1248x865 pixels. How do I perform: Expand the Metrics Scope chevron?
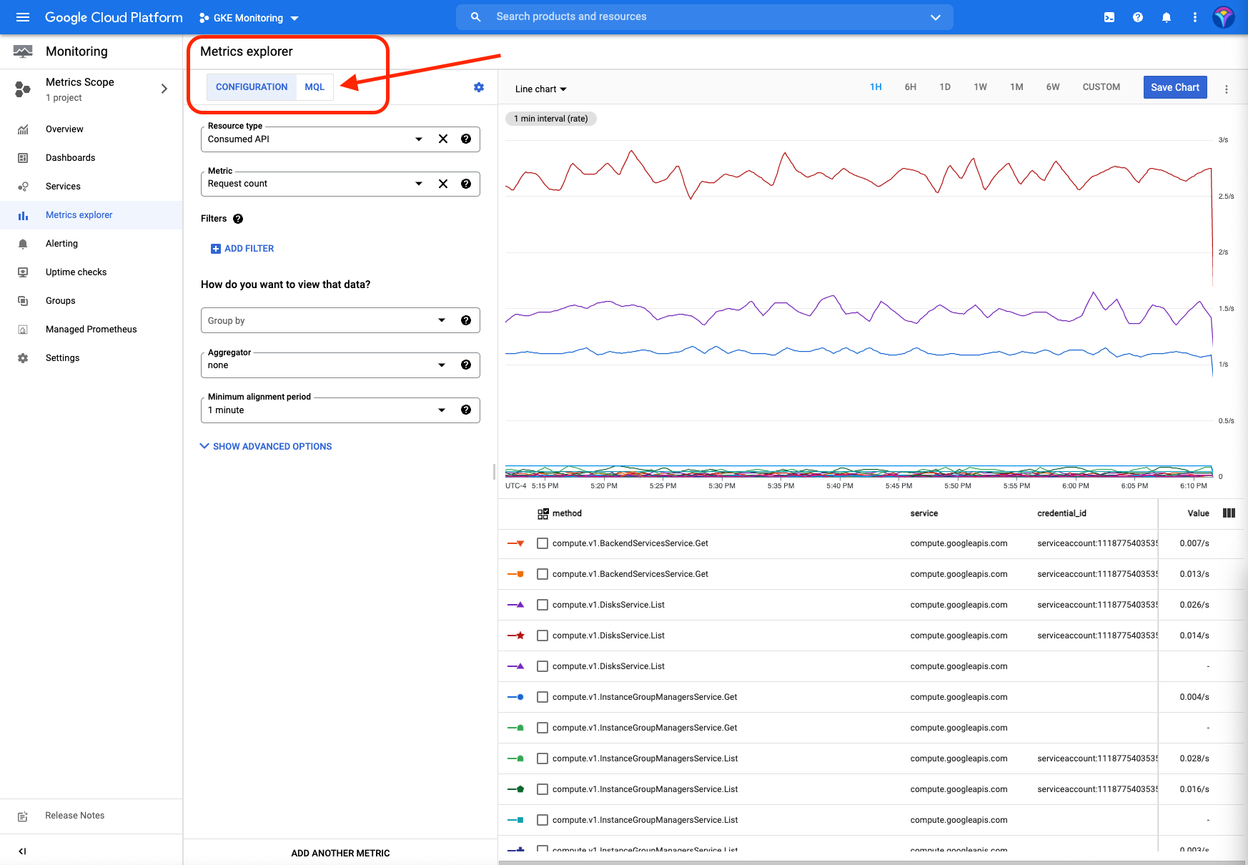[164, 89]
